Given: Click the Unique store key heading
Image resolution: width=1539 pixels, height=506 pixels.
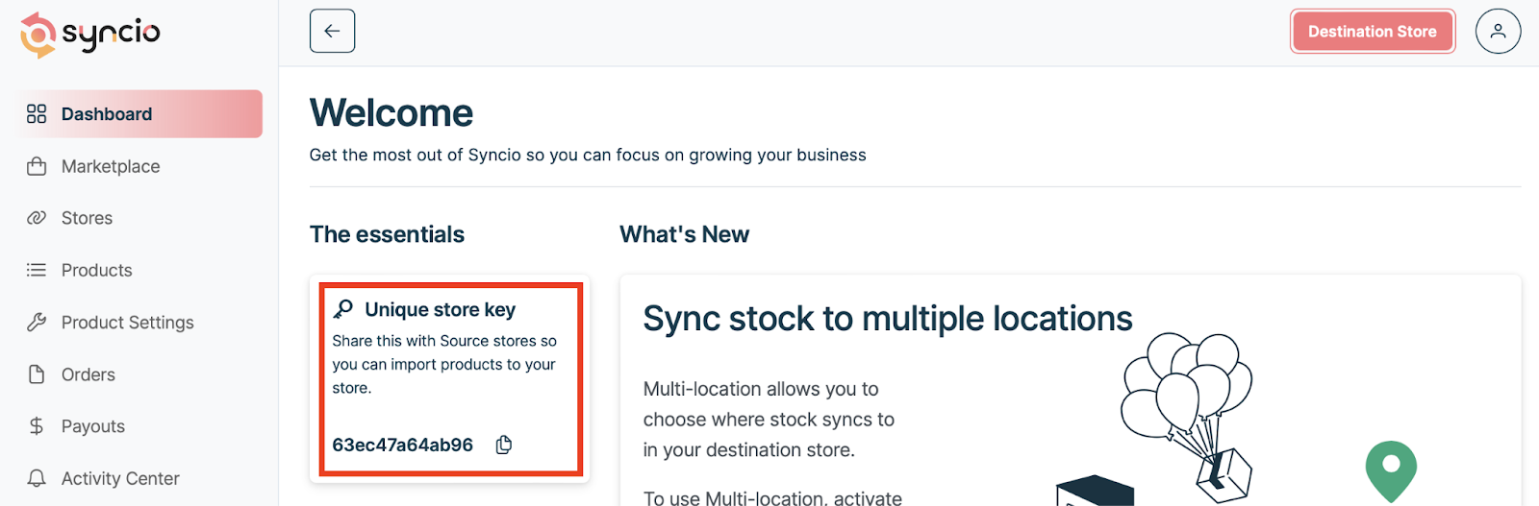Looking at the screenshot, I should [441, 309].
